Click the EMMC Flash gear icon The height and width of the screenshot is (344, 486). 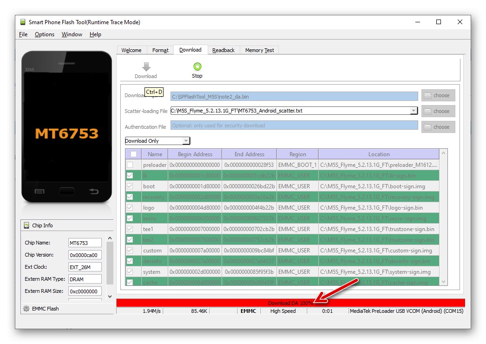point(26,308)
